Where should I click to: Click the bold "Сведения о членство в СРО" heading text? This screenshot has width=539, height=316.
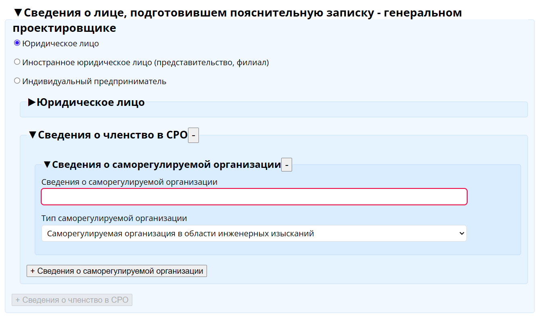coord(113,135)
